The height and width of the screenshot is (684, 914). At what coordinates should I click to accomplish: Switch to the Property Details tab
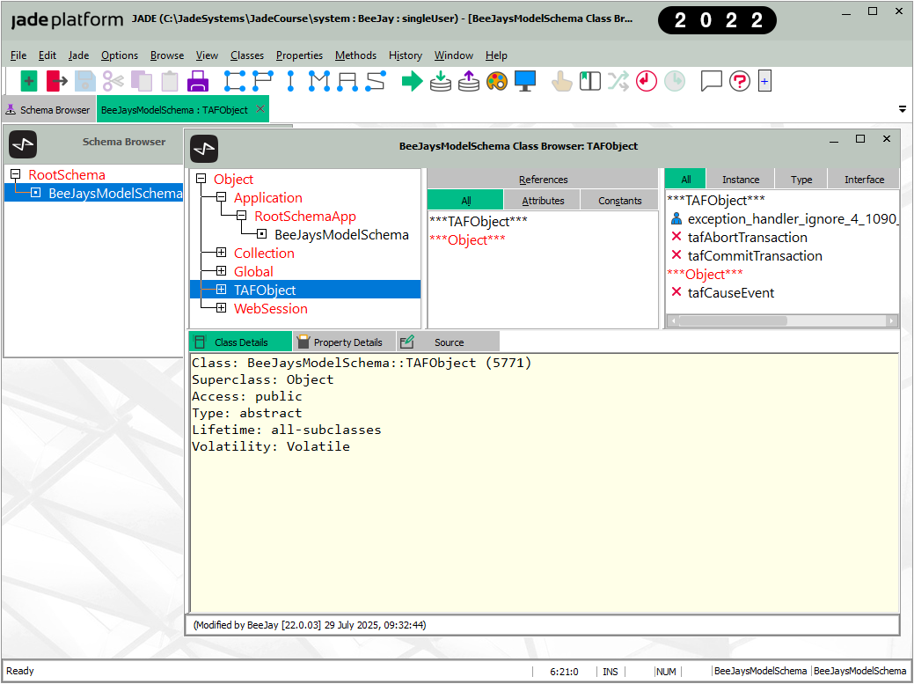347,342
